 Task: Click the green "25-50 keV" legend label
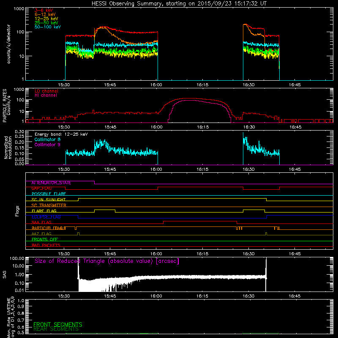(46, 23)
